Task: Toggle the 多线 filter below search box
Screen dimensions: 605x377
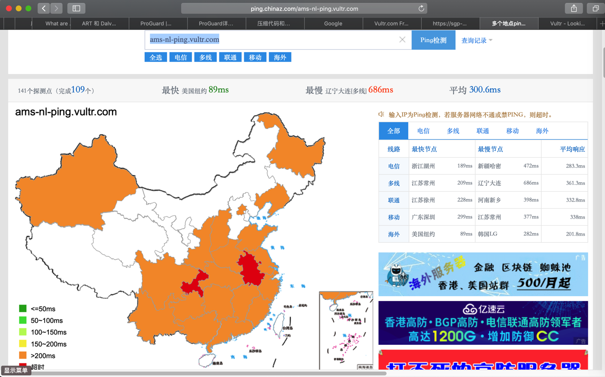Action: (x=205, y=57)
